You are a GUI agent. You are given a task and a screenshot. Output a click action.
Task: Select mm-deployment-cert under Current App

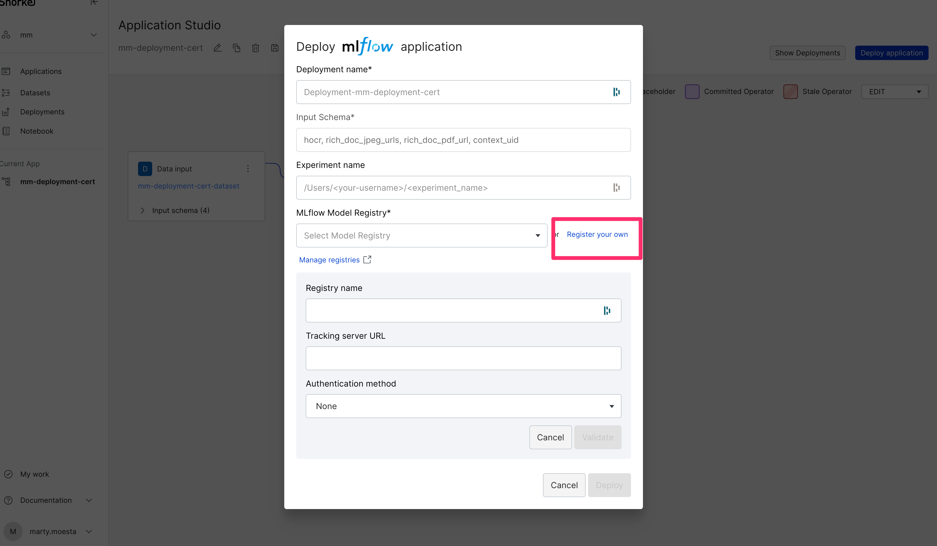click(57, 182)
